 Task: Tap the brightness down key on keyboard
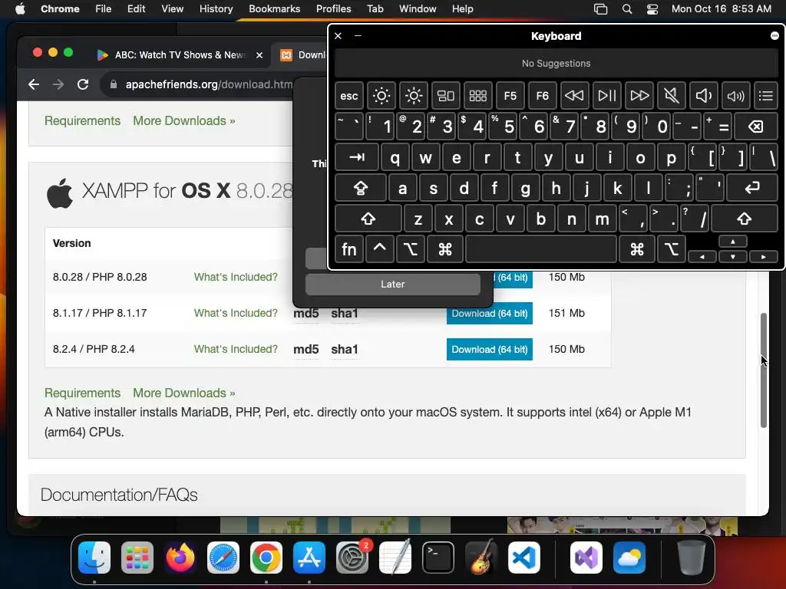point(381,96)
